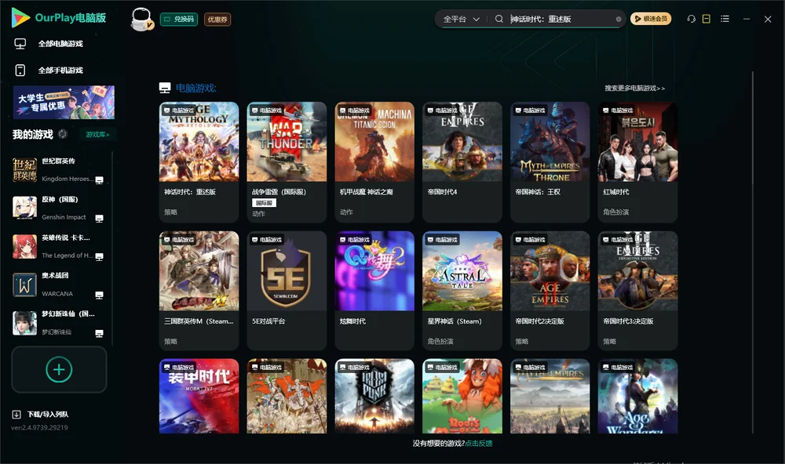Open the 游戏库 link
Image resolution: width=785 pixels, height=464 pixels.
click(97, 135)
